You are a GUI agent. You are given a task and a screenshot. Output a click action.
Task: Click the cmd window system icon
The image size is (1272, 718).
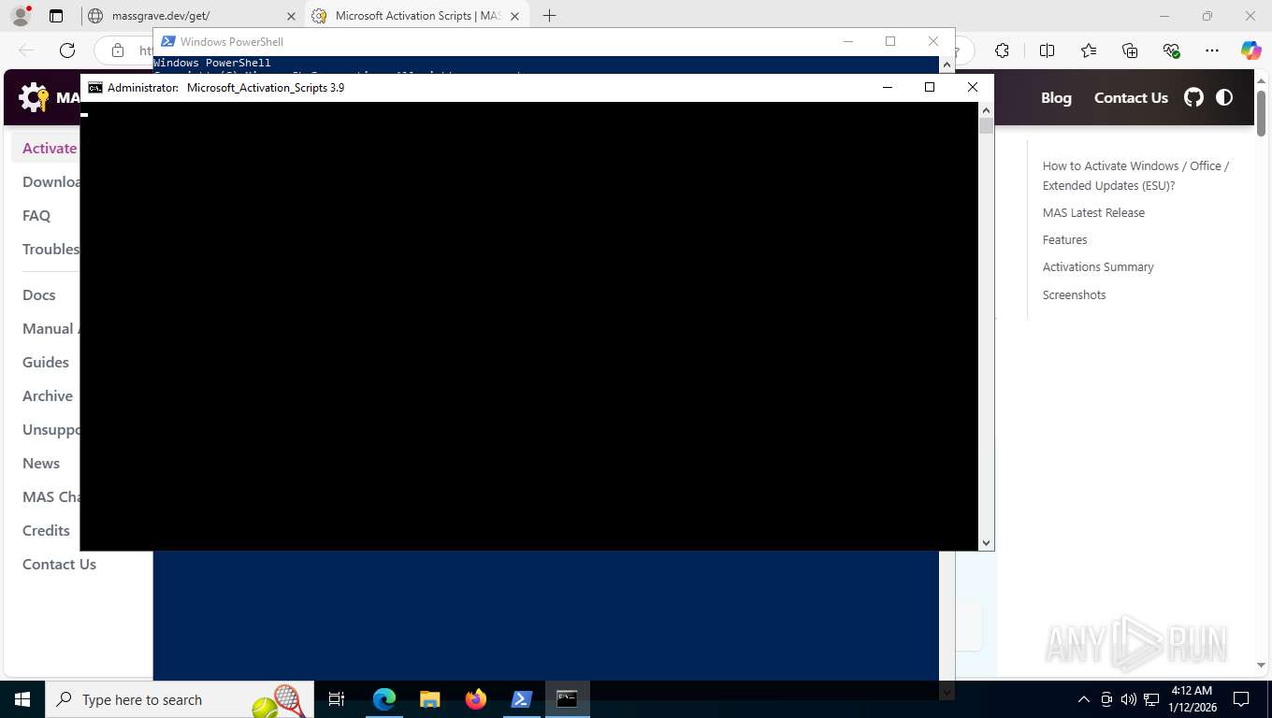(95, 88)
